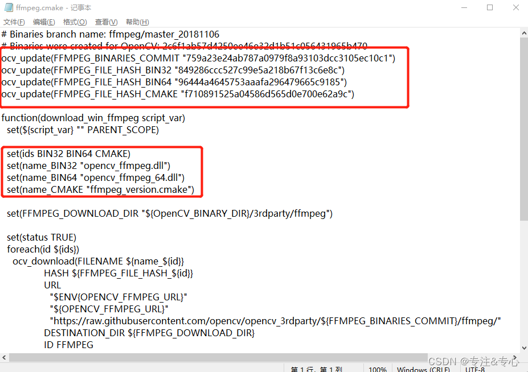Screen dimensions: 528x372
Task: Open the 格式(O) menu
Action: tap(75, 22)
